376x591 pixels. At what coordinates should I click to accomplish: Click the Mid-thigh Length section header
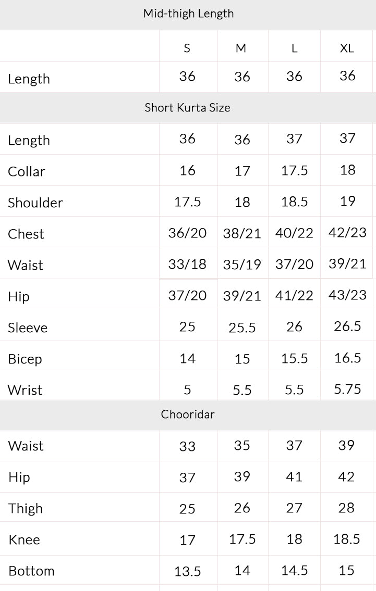pyautogui.click(x=188, y=14)
